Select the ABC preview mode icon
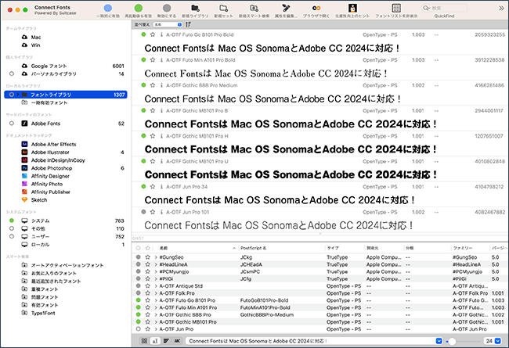 click(177, 341)
